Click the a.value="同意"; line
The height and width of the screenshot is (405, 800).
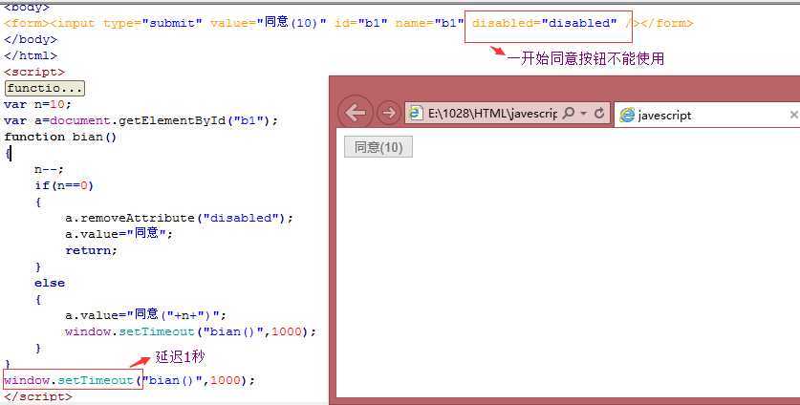[119, 234]
